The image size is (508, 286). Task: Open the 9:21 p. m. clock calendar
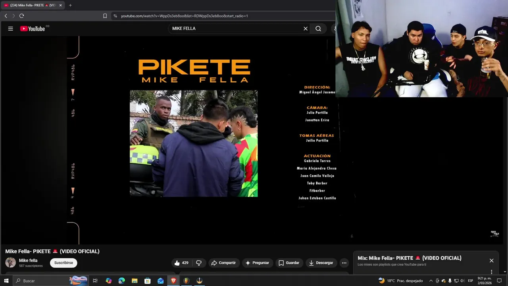(485, 281)
